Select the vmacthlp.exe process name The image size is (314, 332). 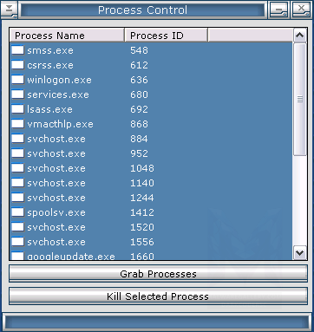[60, 124]
